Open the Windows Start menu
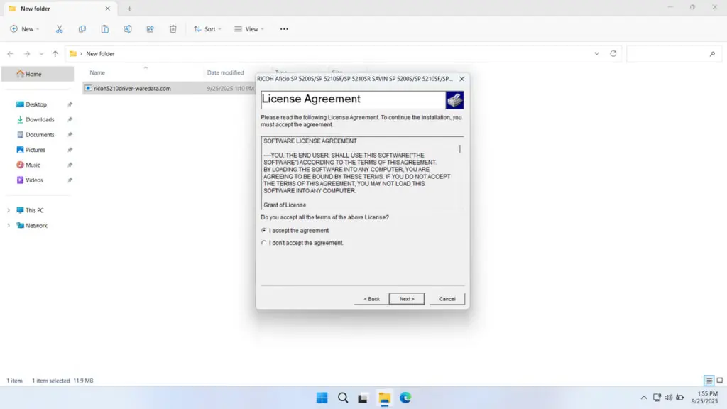This screenshot has height=409, width=727. (322, 398)
